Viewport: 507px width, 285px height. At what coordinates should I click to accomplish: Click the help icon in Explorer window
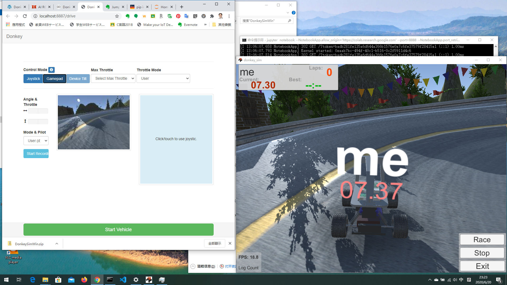pyautogui.click(x=294, y=13)
